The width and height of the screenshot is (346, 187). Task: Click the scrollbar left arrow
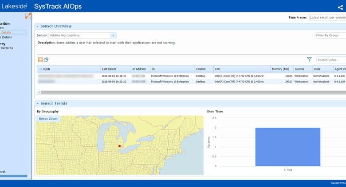pyautogui.click(x=39, y=92)
